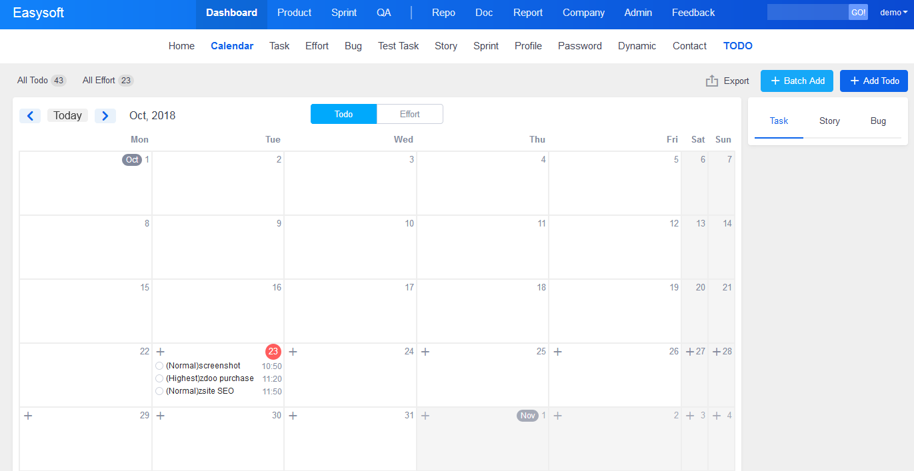
Task: Add todo on Nov 4 plus icon
Action: (x=717, y=416)
